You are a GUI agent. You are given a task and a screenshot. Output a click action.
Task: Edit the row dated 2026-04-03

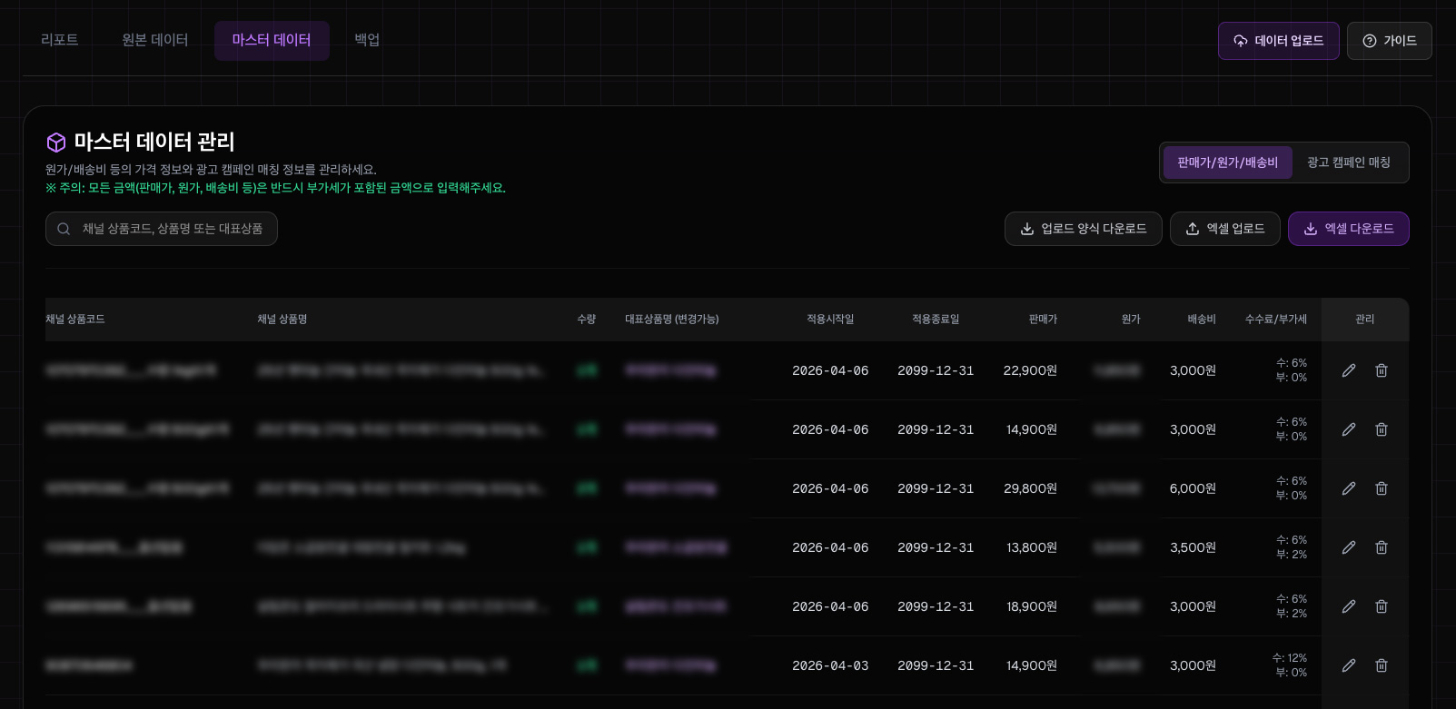(1349, 665)
